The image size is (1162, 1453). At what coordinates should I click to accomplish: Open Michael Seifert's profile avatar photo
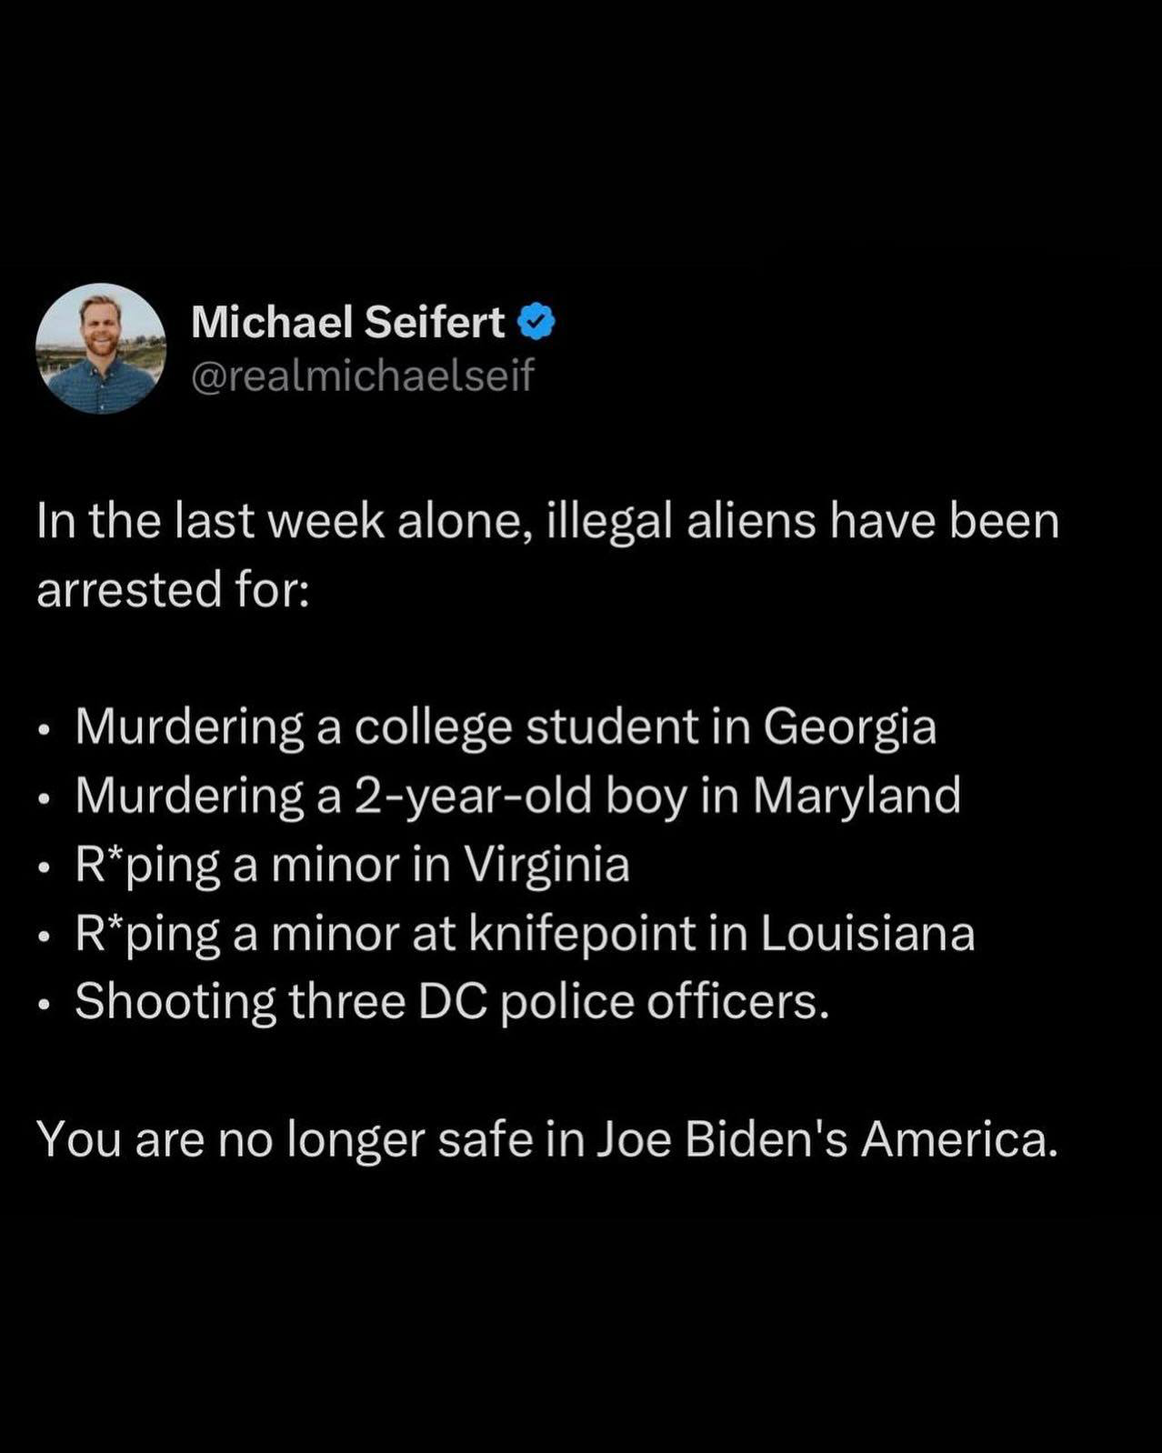click(101, 348)
